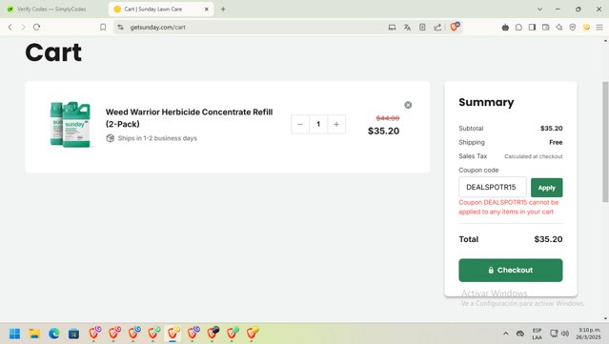Click the quantity field showing 1

(x=318, y=124)
